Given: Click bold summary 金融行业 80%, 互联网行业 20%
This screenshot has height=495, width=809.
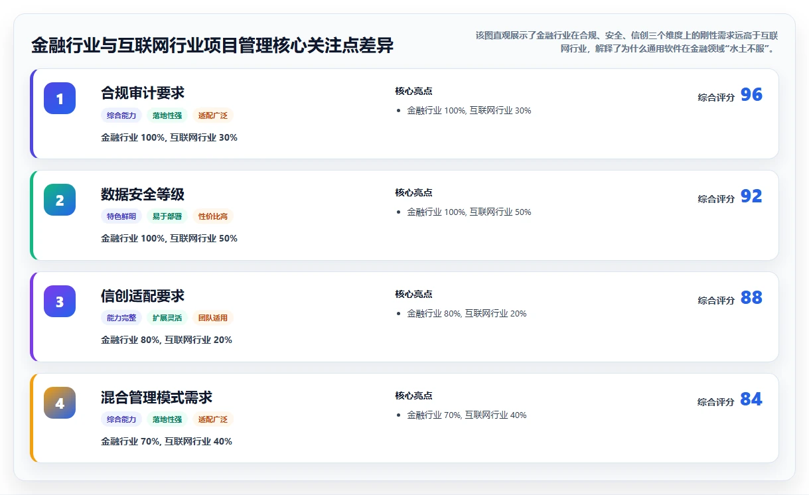Looking at the screenshot, I should pyautogui.click(x=167, y=340).
